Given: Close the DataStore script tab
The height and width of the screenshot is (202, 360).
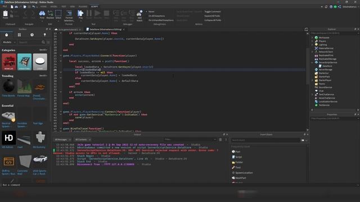Looking at the screenshot, I should point(124,30).
